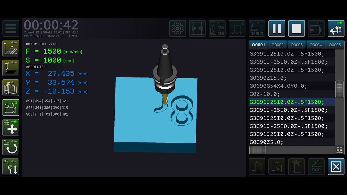The height and width of the screenshot is (195, 347).
Task: Switch to the O0003 program tab
Action: coord(297,45)
